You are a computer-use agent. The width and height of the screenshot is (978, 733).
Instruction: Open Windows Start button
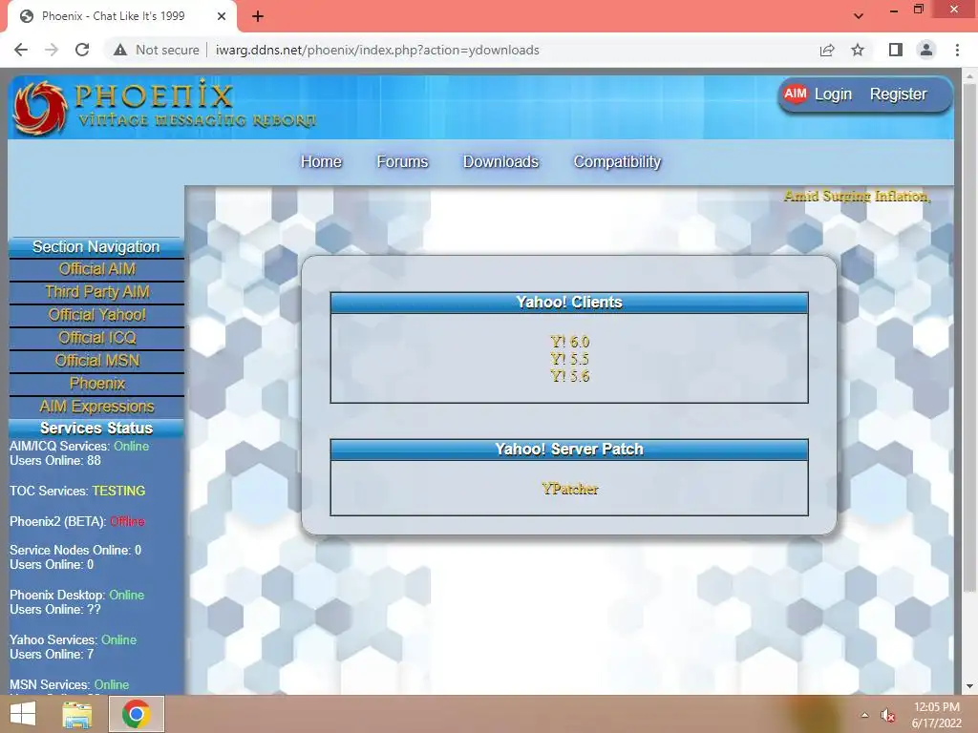pyautogui.click(x=23, y=714)
